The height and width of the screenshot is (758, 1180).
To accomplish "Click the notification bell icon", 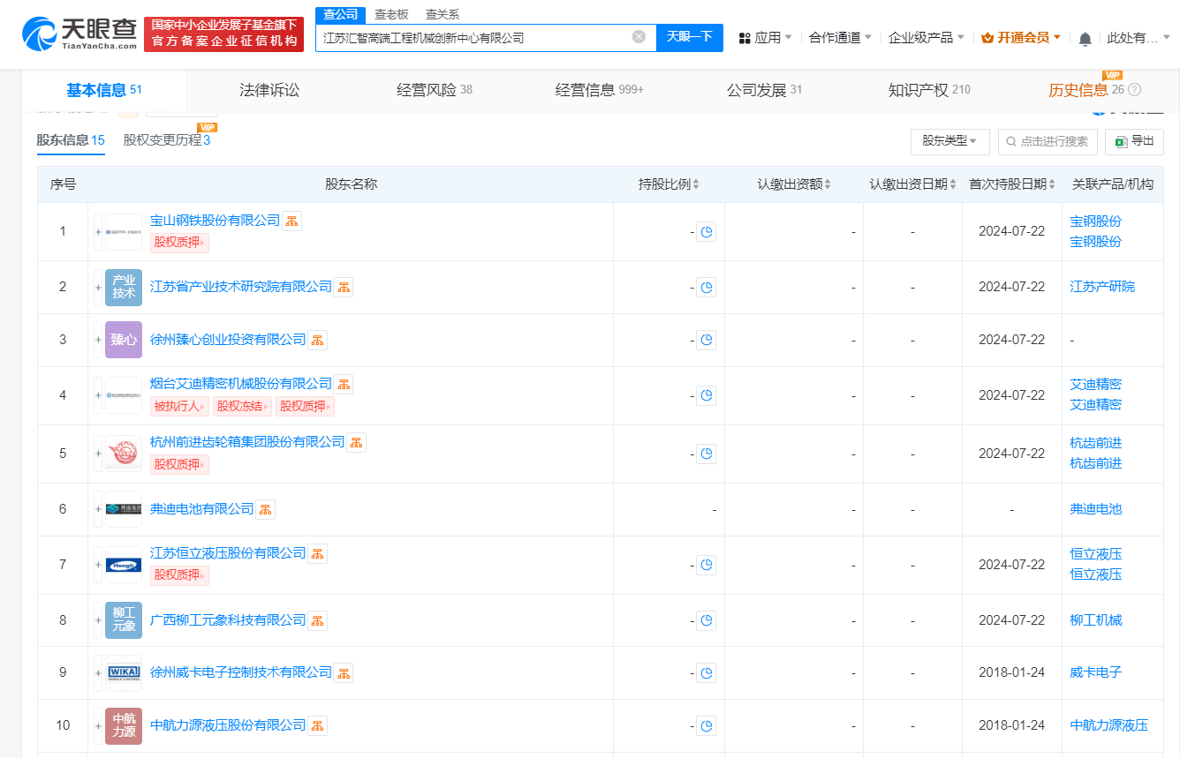I will tap(1084, 37).
